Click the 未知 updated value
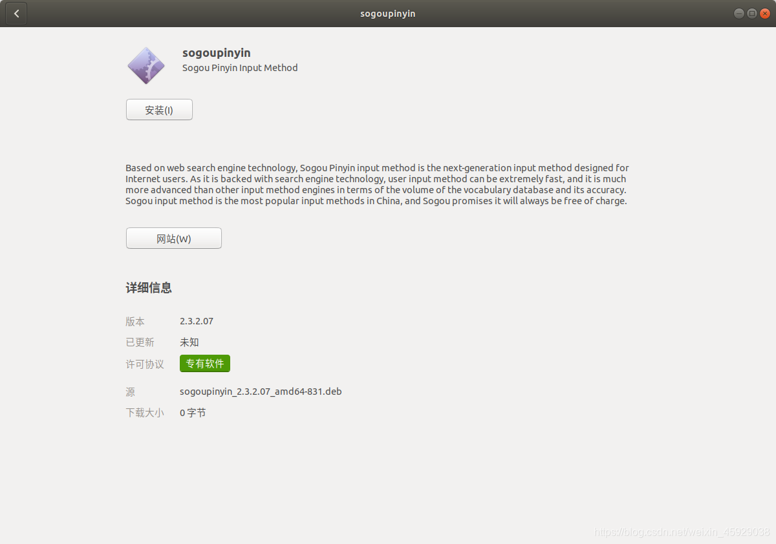 point(189,342)
